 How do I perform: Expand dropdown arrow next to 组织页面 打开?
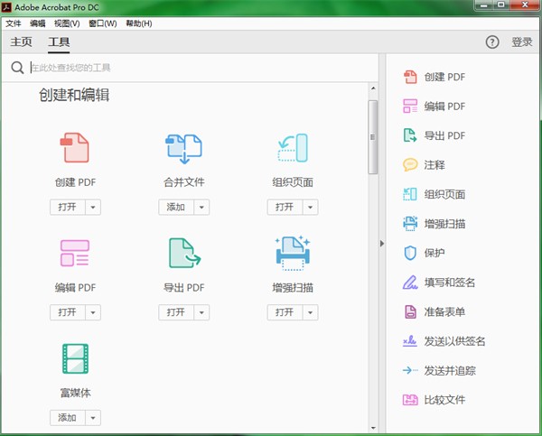(x=310, y=207)
